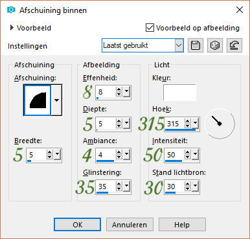This screenshot has height=239, width=250.
Task: Open the Breedte slider dropdown
Action: (x=57, y=155)
